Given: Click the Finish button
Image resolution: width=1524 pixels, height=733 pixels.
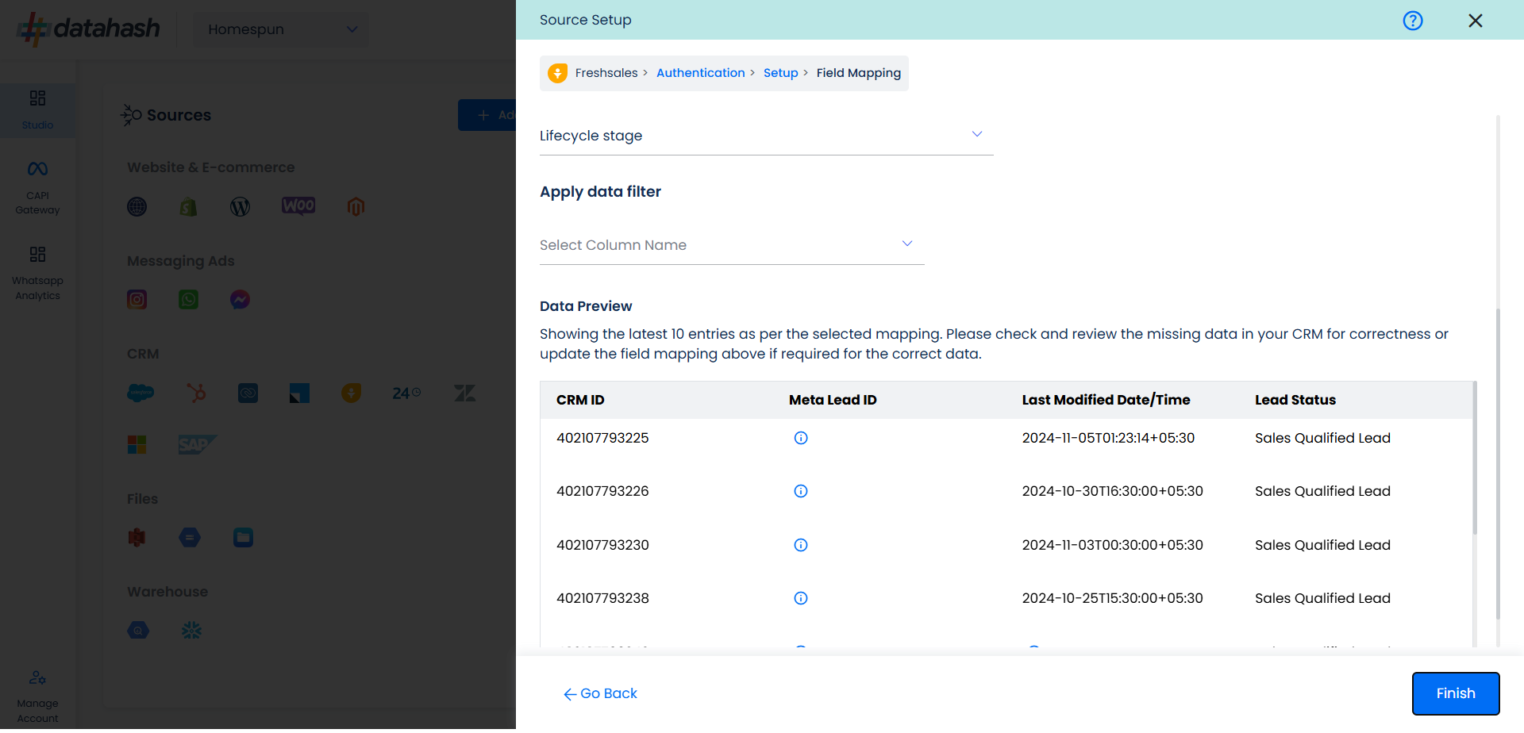Looking at the screenshot, I should (x=1456, y=693).
